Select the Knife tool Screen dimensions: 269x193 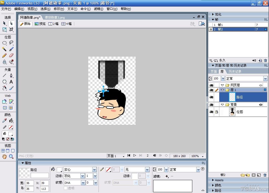pyautogui.click(x=11, y=88)
